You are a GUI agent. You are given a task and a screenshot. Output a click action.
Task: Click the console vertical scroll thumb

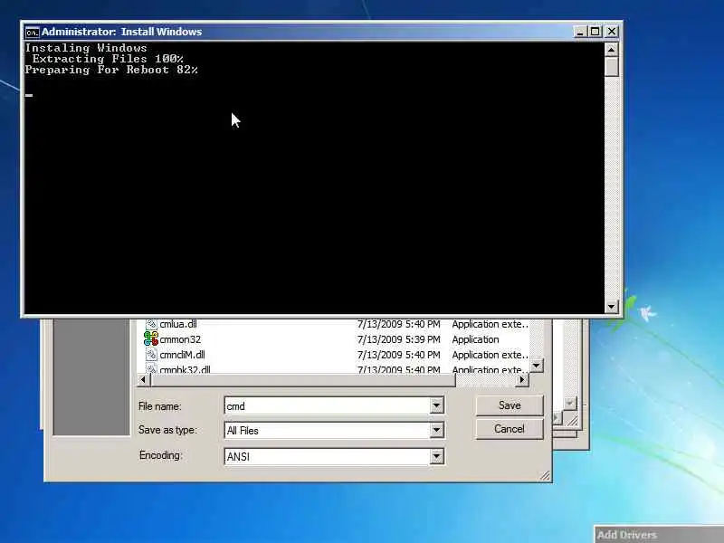click(612, 66)
